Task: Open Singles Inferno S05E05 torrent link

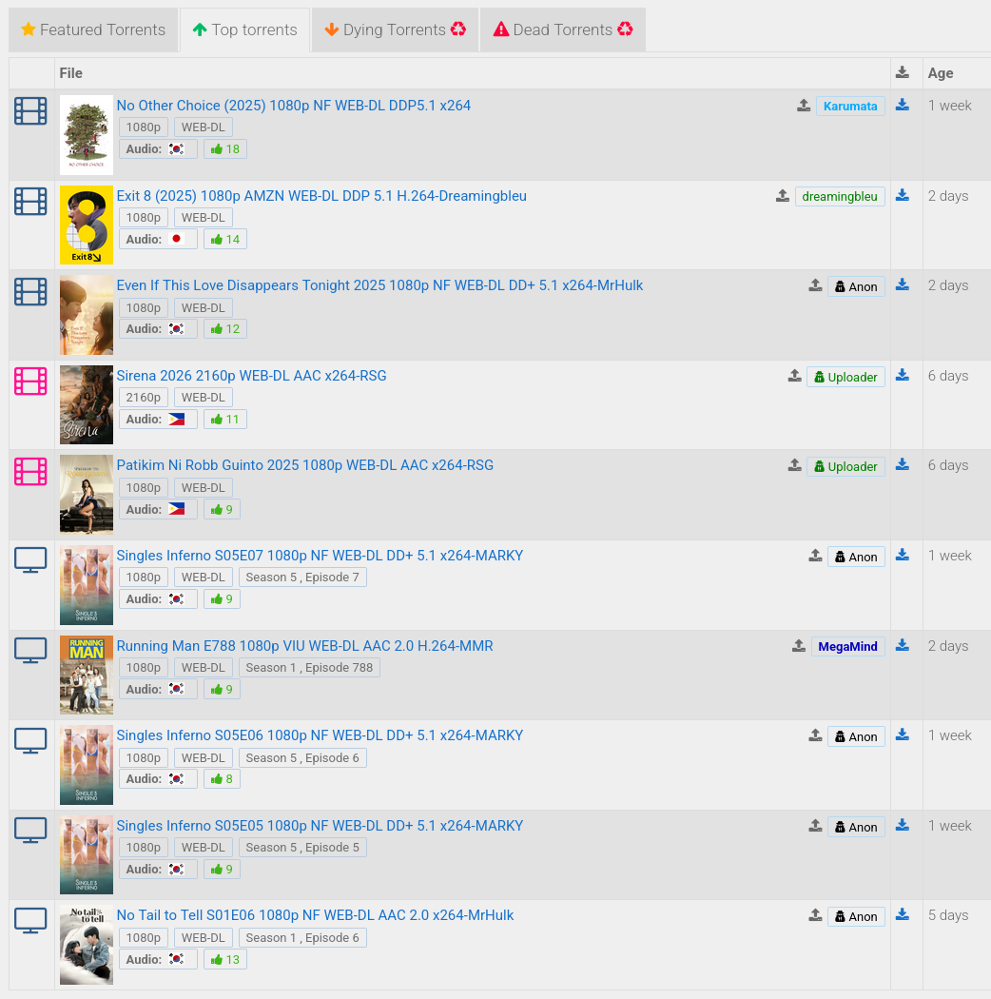Action: coord(320,826)
